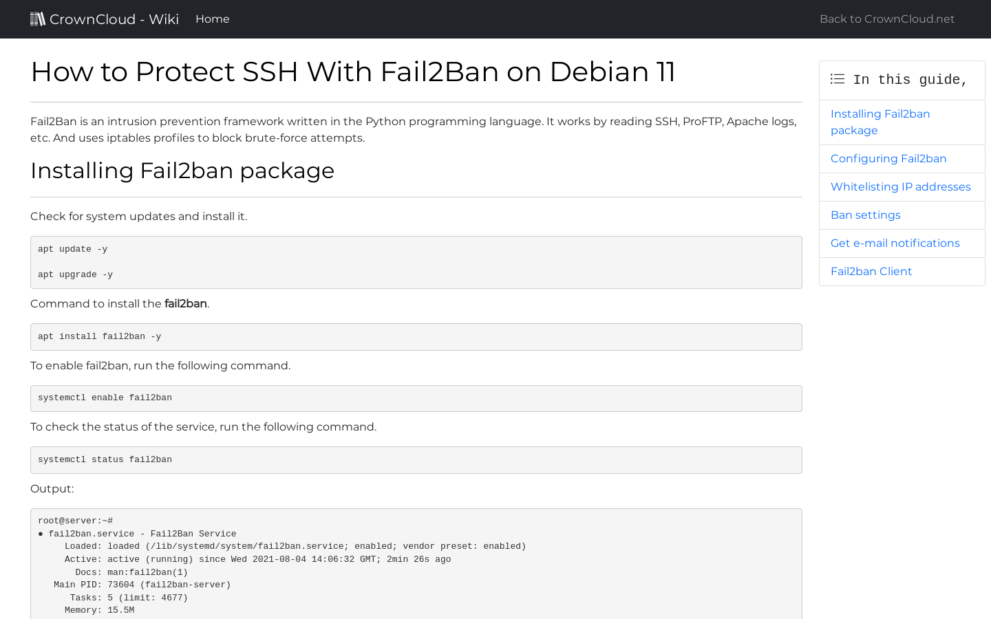Screen dimensions: 991x619
Task: Open the 'Installing Fail2ban package' sidebar link
Action: pyautogui.click(x=880, y=122)
